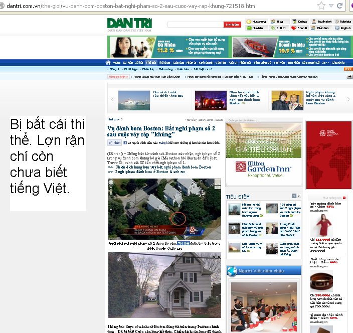Image resolution: width=353 pixels, height=333 pixels.
Task: Open the Nhìn lại chiến dịch thần tốc story
Action: [x=245, y=97]
